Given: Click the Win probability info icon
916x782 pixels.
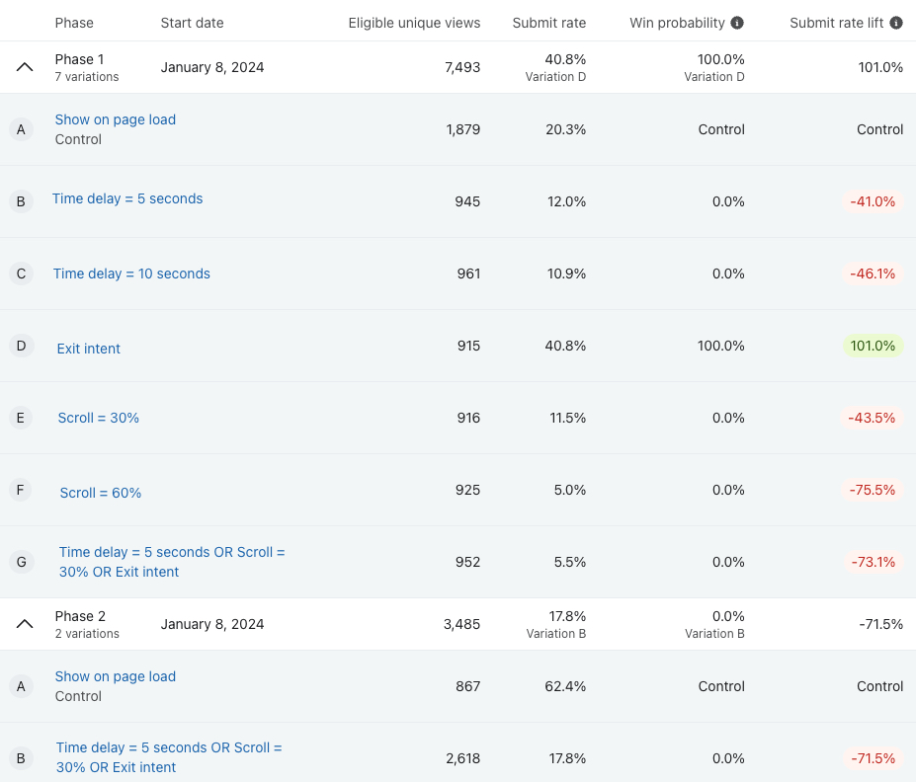Looking at the screenshot, I should click(736, 22).
